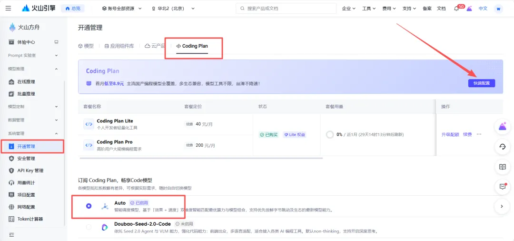Open the 费用 dropdown menu
This screenshot has width=514, height=241.
389,9
